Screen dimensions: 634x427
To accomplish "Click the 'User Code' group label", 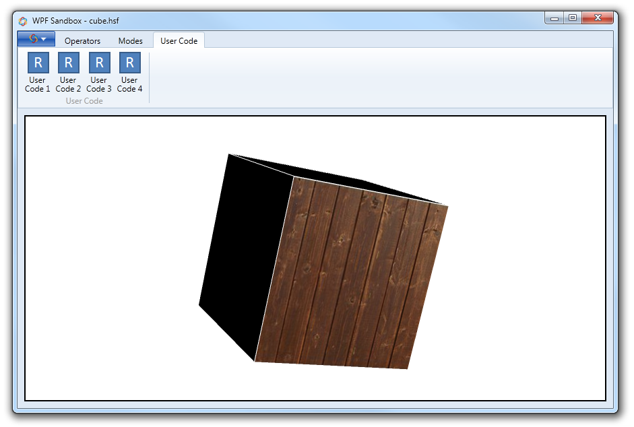I will coord(84,101).
